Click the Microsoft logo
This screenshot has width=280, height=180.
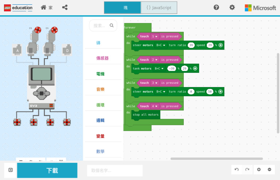260,8
